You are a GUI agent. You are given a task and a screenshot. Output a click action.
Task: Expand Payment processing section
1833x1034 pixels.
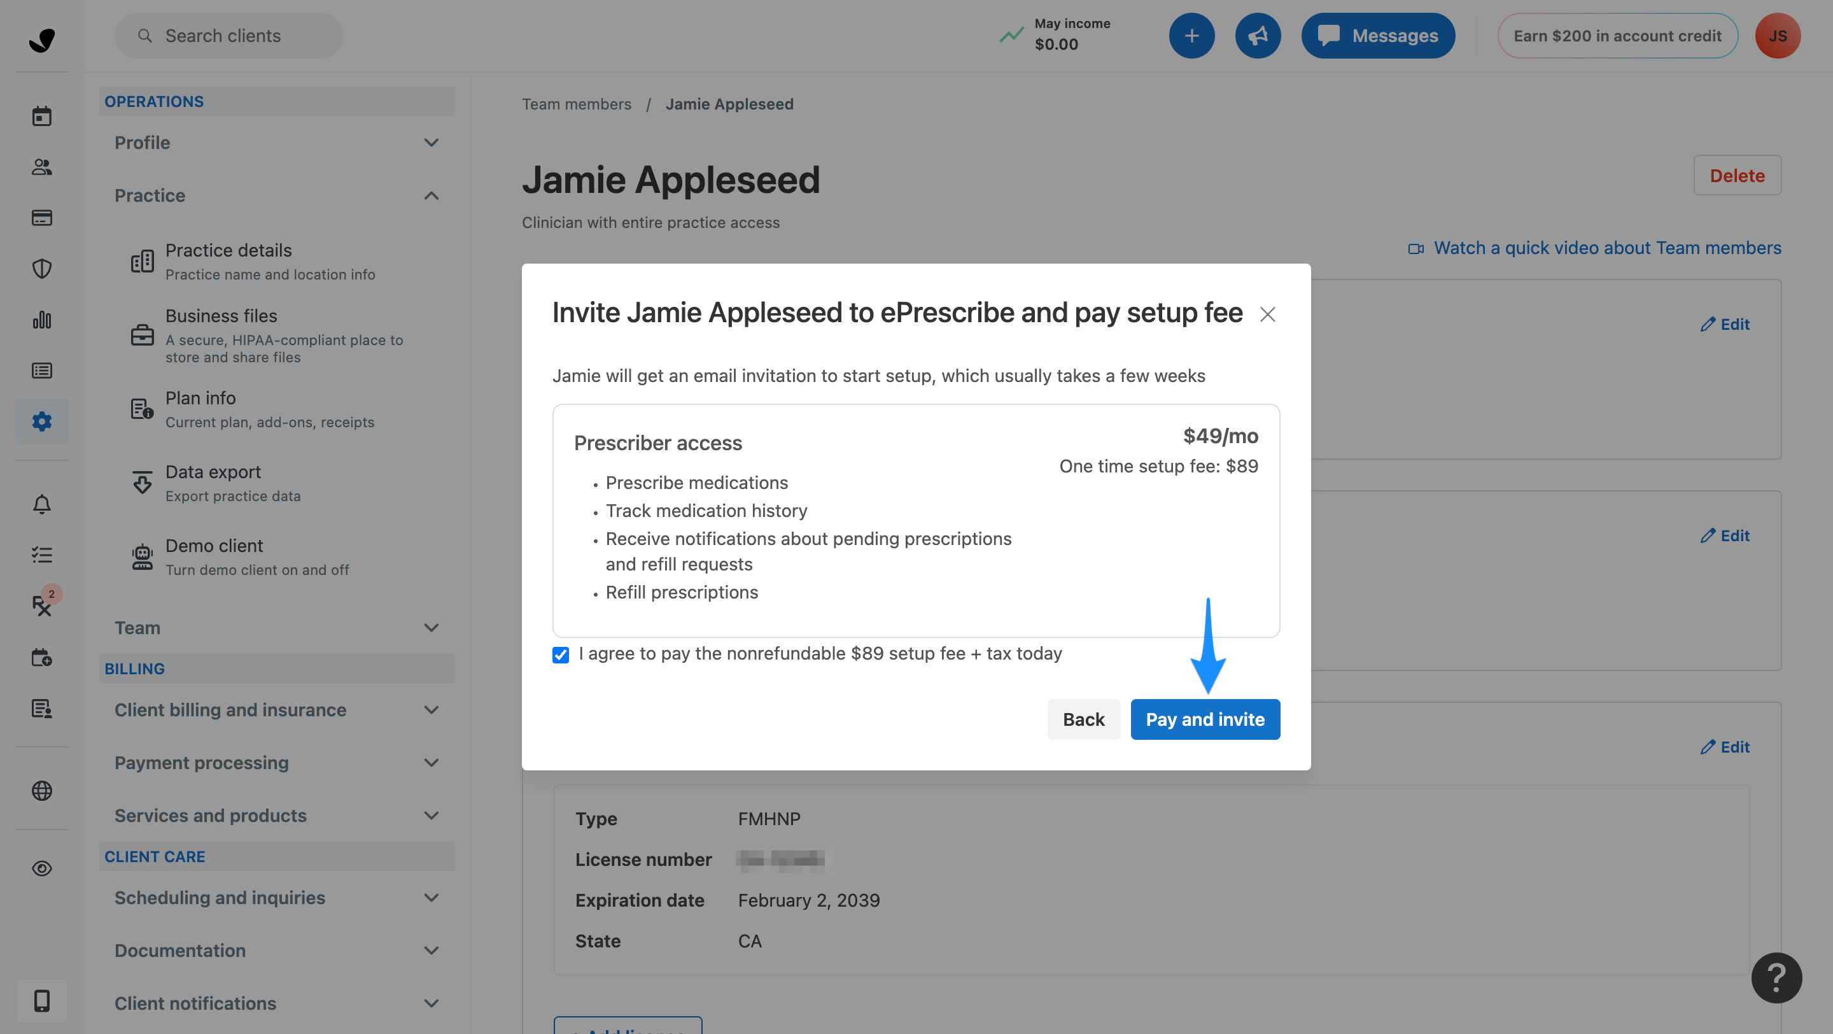[276, 762]
